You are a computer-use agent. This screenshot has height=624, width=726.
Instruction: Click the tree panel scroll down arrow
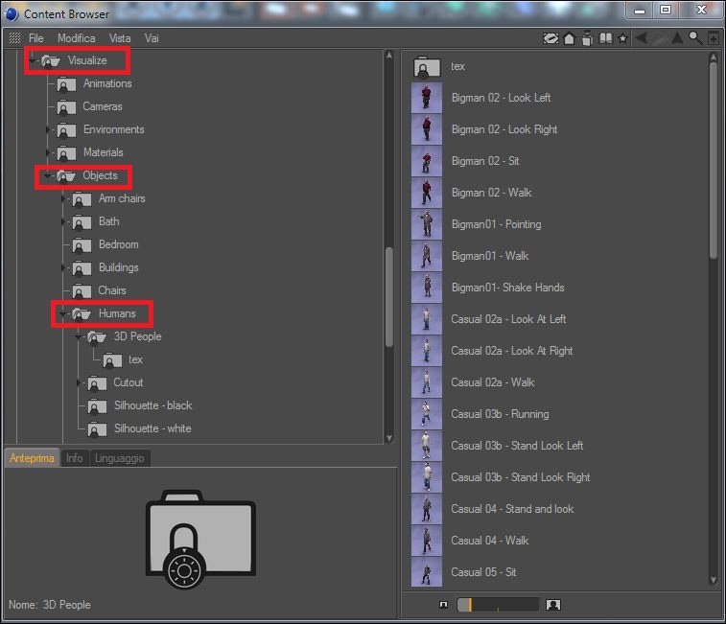point(389,438)
